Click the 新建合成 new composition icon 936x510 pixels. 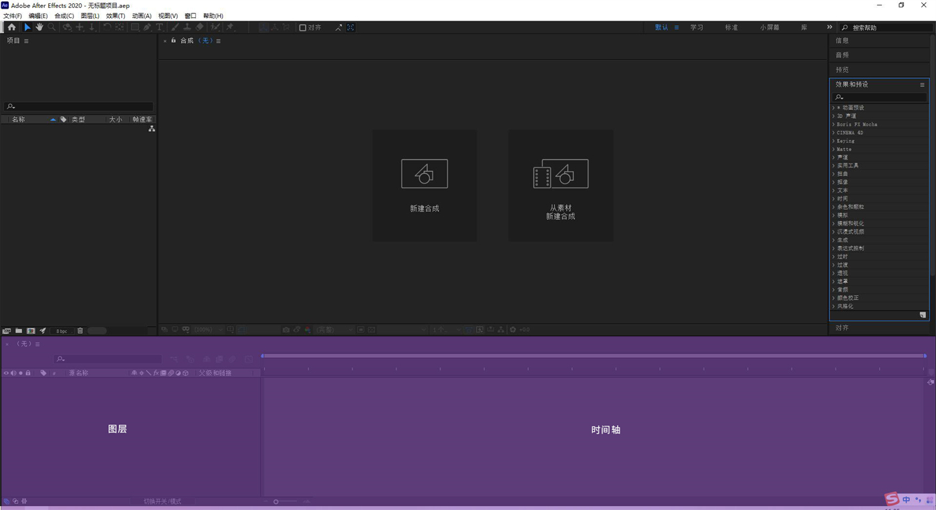[425, 174]
